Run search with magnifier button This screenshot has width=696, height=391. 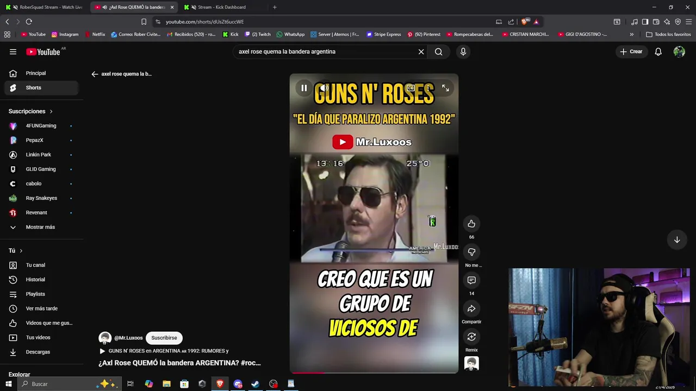click(438, 52)
